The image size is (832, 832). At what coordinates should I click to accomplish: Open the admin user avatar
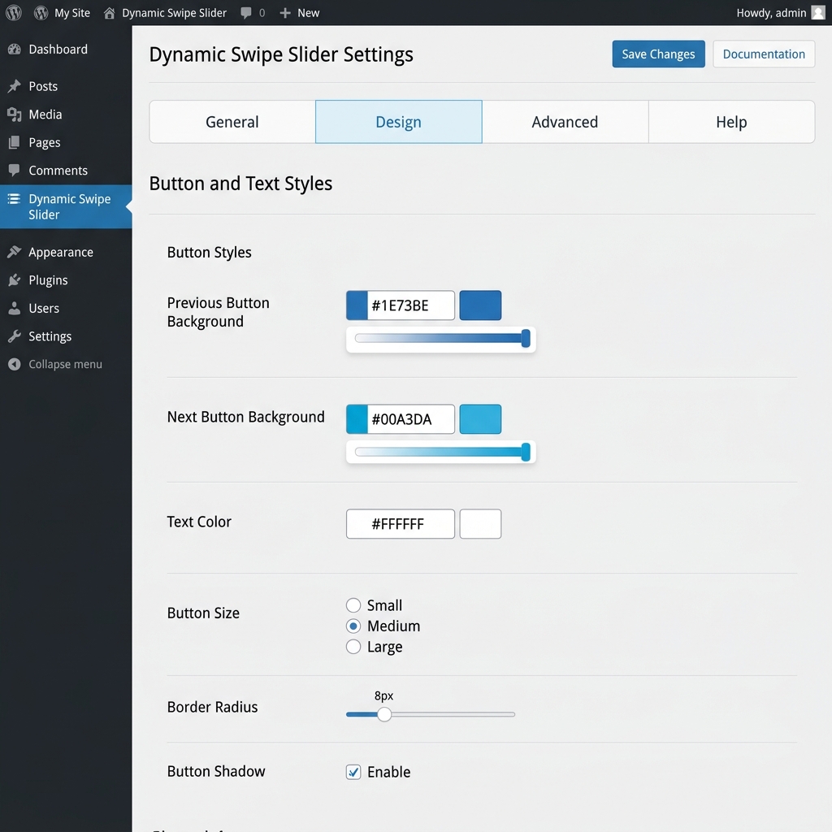[818, 13]
